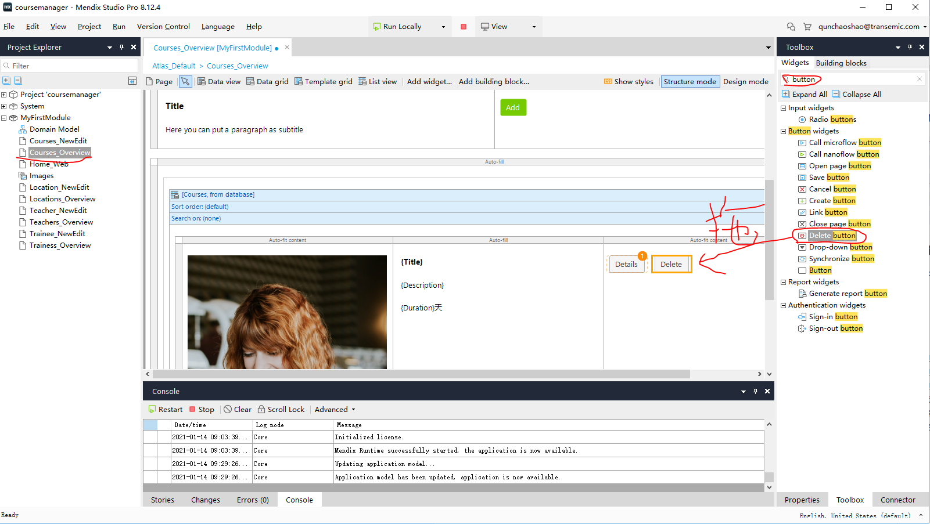Select Cancel button widget in Toolbox
Viewport: 930px width, 524px height.
(x=827, y=189)
